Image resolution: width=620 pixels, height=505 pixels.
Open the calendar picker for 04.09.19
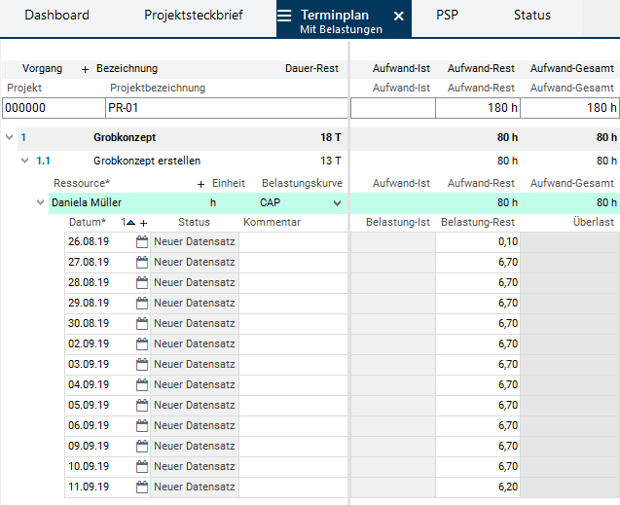pos(142,385)
